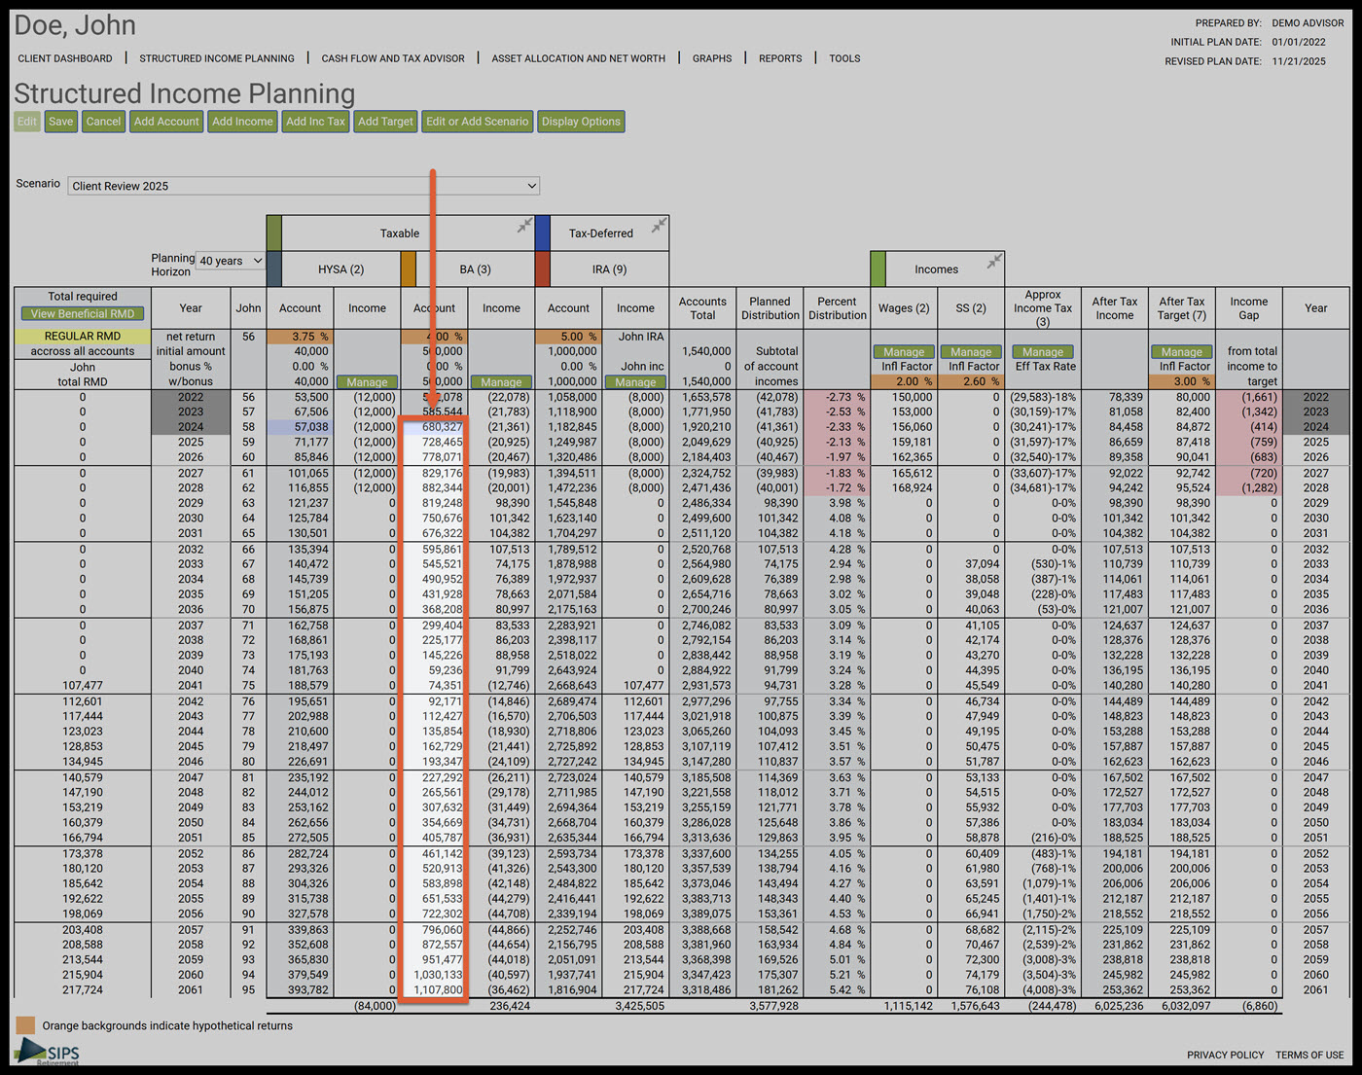This screenshot has height=1075, width=1362.
Task: Click the REGULAR RMD label
Action: point(83,337)
